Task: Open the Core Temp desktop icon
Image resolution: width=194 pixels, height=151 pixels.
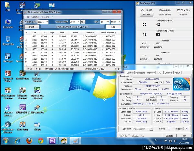Action: coord(23,126)
